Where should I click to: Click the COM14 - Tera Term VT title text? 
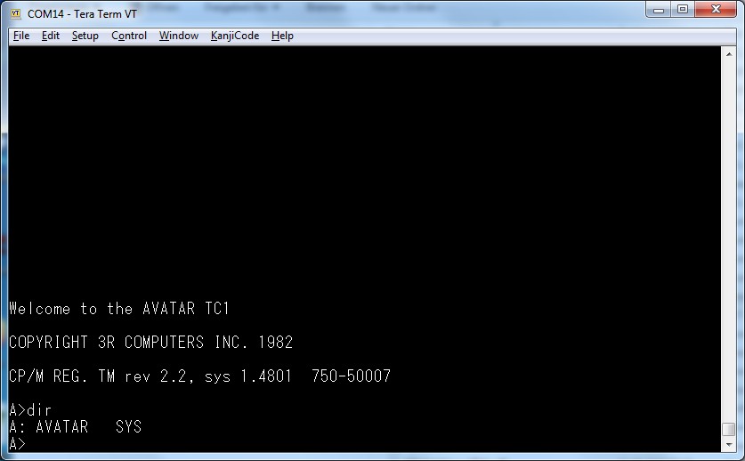coord(82,13)
